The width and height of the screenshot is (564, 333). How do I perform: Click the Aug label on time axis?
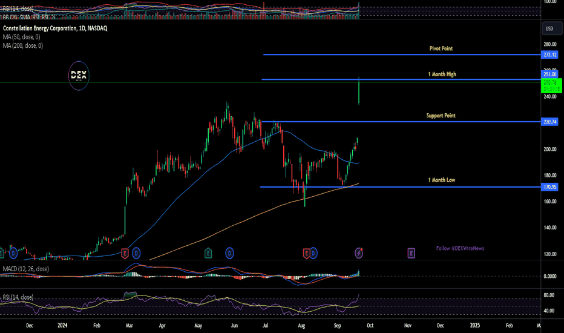[301, 326]
